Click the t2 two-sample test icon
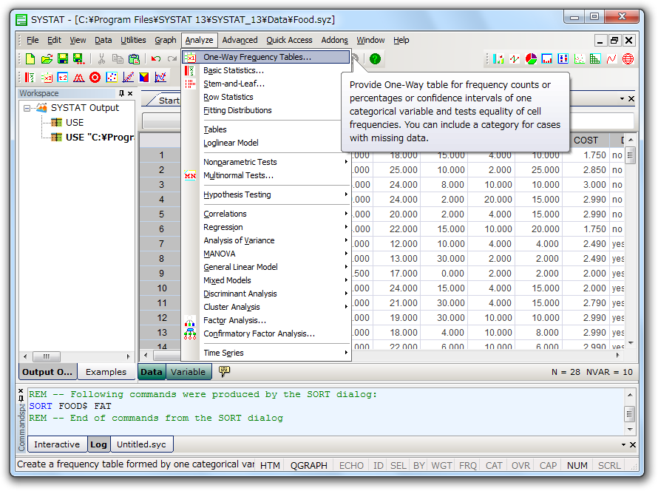Viewport: 658px width, 491px height. pos(63,77)
